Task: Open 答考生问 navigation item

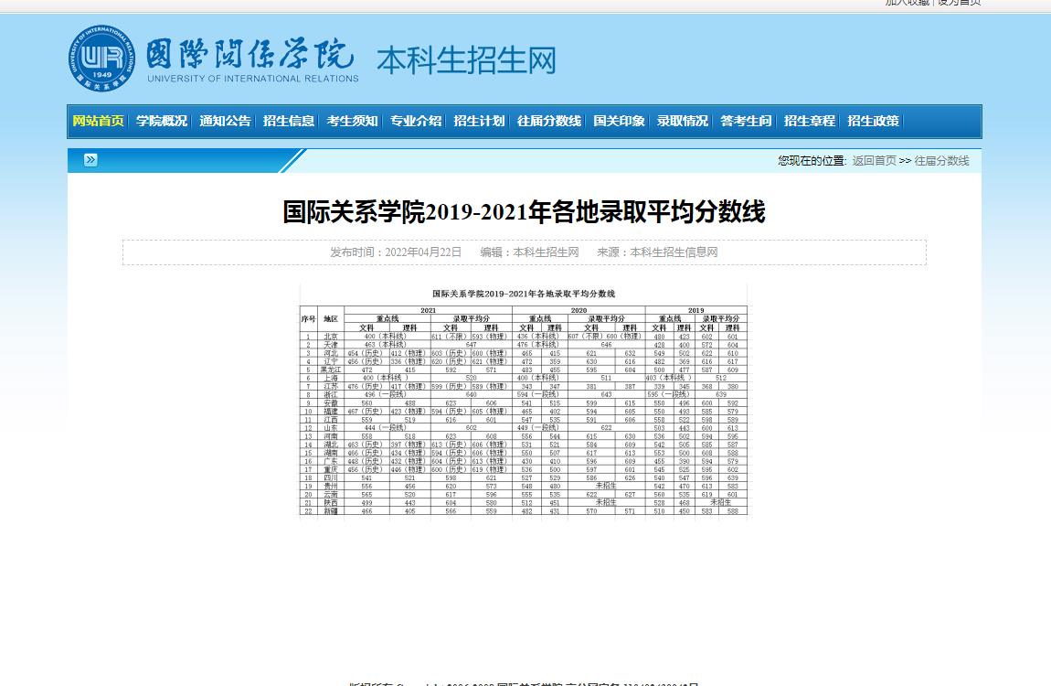Action: 746,122
